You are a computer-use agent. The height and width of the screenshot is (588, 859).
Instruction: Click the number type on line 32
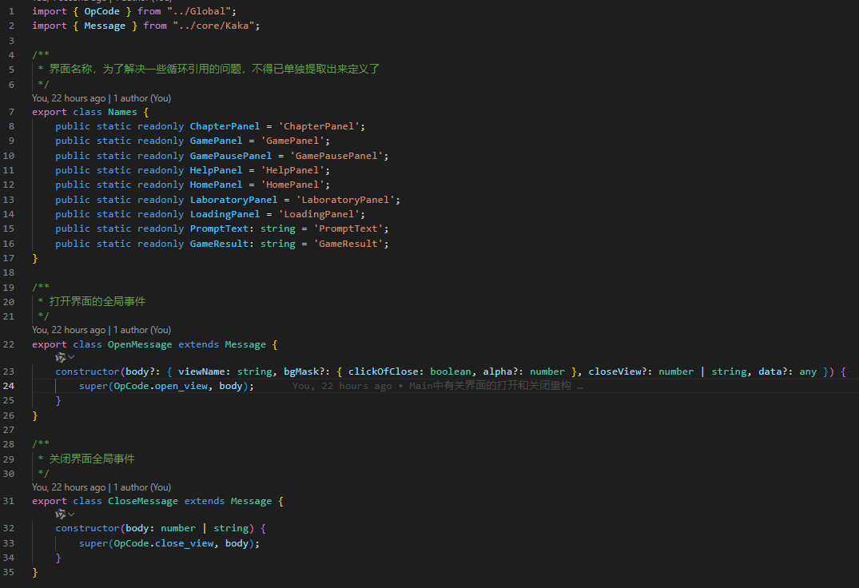coord(178,528)
